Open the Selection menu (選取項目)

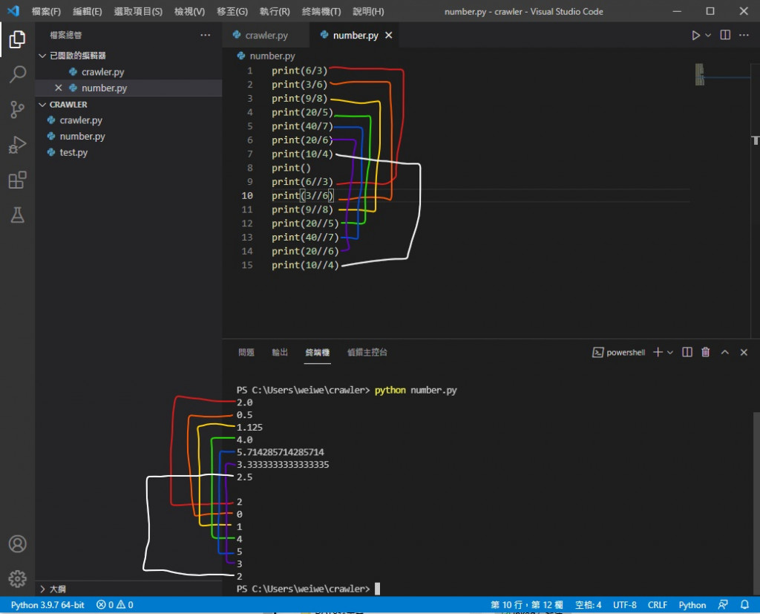pos(138,11)
